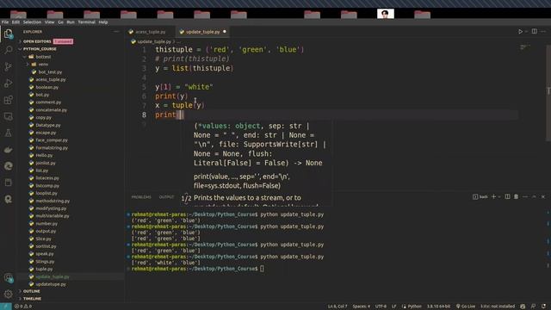Go to line via Ln 8, Col 7
551x310 pixels.
tap(337, 307)
